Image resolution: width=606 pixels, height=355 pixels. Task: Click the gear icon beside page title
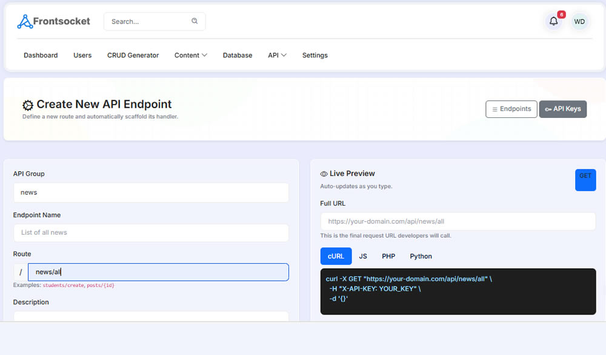(28, 105)
